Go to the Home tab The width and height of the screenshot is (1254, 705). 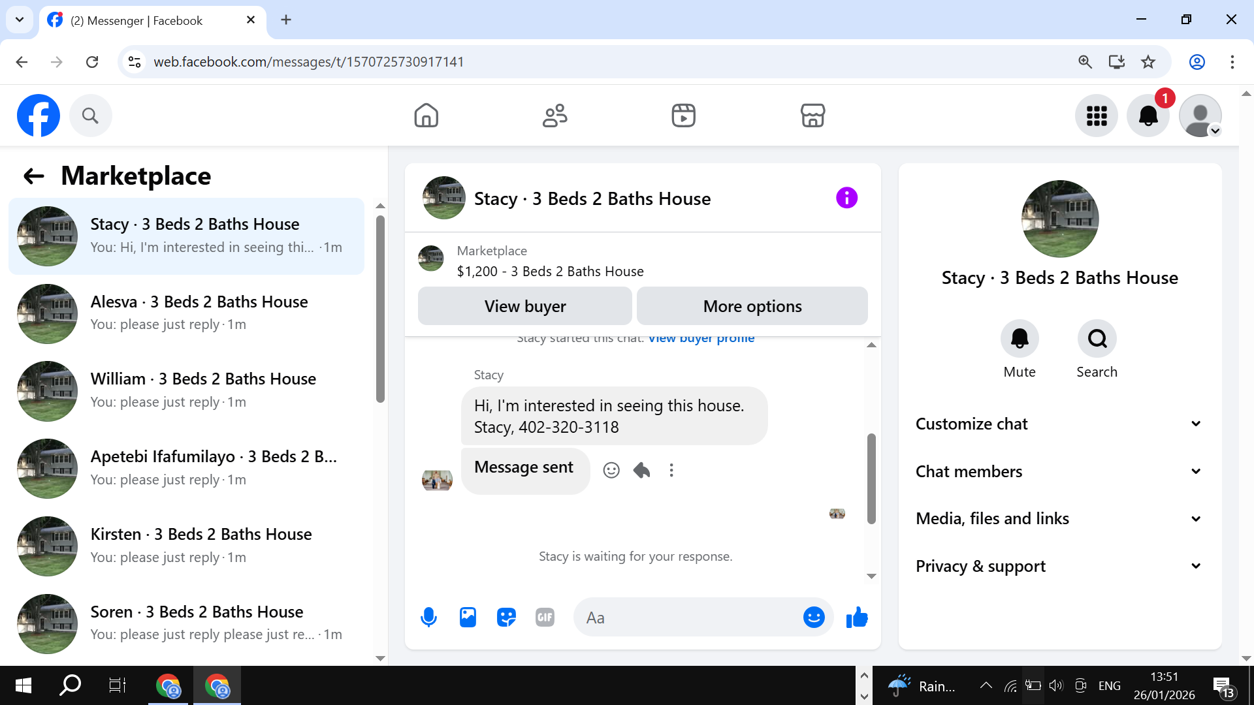[426, 116]
